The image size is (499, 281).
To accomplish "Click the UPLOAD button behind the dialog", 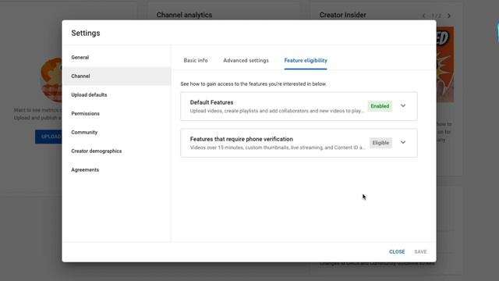I will pyautogui.click(x=48, y=137).
